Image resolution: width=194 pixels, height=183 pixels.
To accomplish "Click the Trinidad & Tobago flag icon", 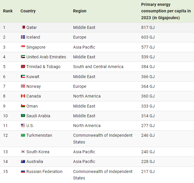I will click(23, 67).
